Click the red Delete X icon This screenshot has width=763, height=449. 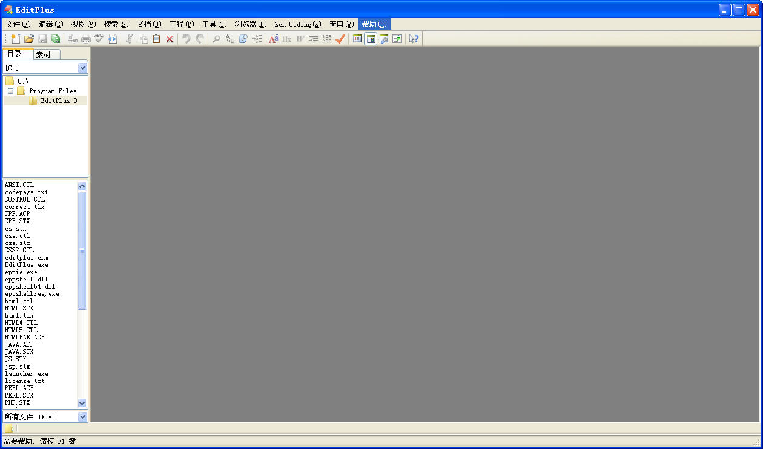point(170,39)
